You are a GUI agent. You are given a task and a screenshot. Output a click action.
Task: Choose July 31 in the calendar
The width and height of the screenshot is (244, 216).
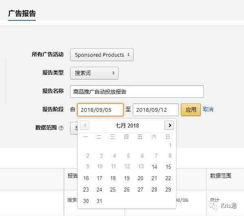99,201
